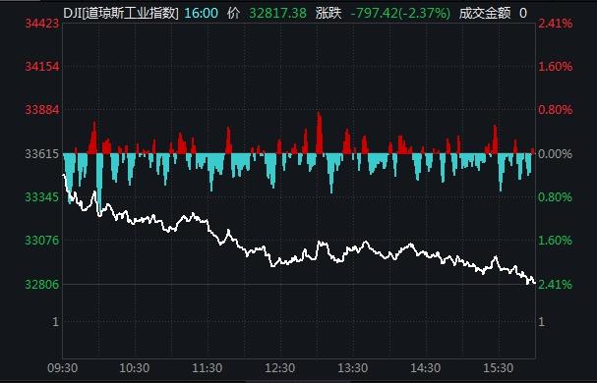Click the red 1.60% axis label
This screenshot has height=383, width=597.
[555, 67]
